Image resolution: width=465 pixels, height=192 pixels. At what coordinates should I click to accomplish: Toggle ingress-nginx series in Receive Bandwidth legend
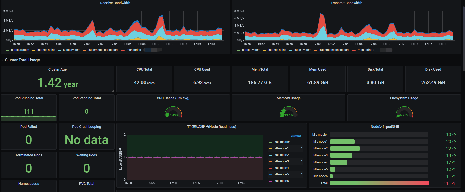pos(46,50)
